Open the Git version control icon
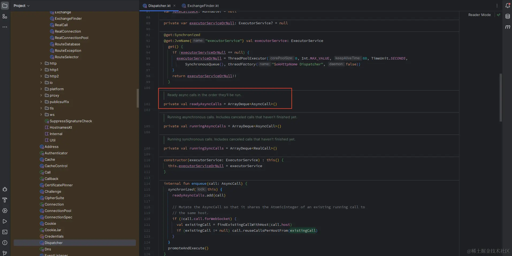The height and width of the screenshot is (256, 512). [5, 253]
